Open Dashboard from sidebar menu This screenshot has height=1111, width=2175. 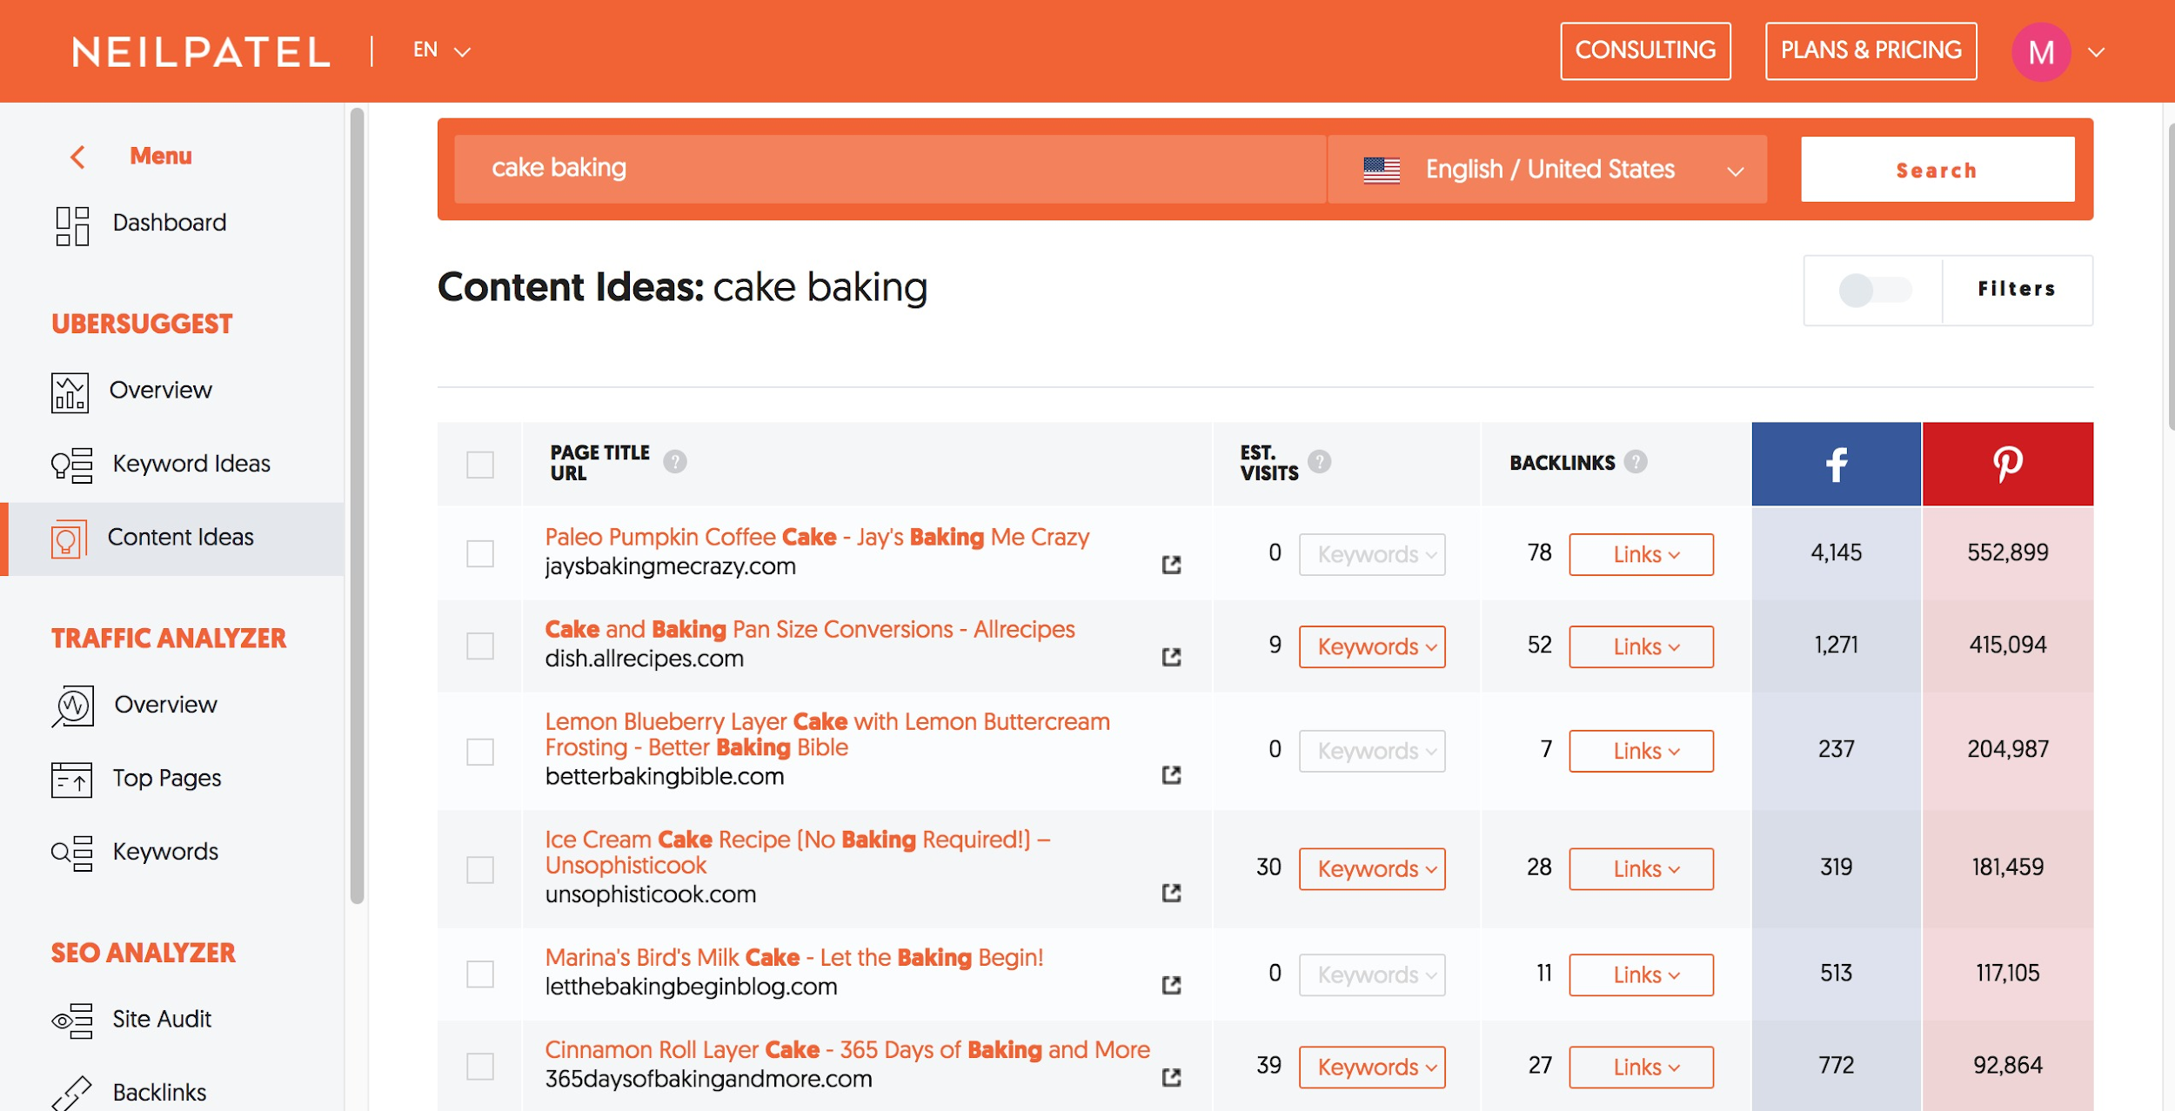(170, 224)
